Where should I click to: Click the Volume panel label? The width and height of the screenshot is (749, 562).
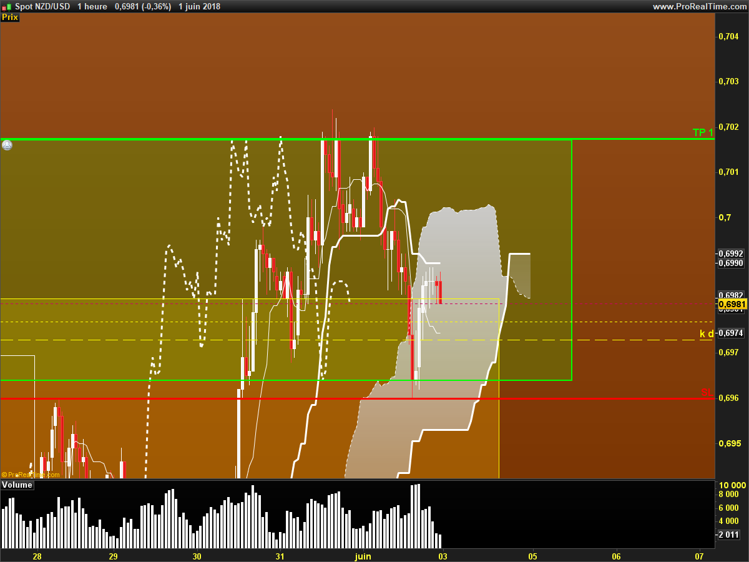tap(17, 485)
